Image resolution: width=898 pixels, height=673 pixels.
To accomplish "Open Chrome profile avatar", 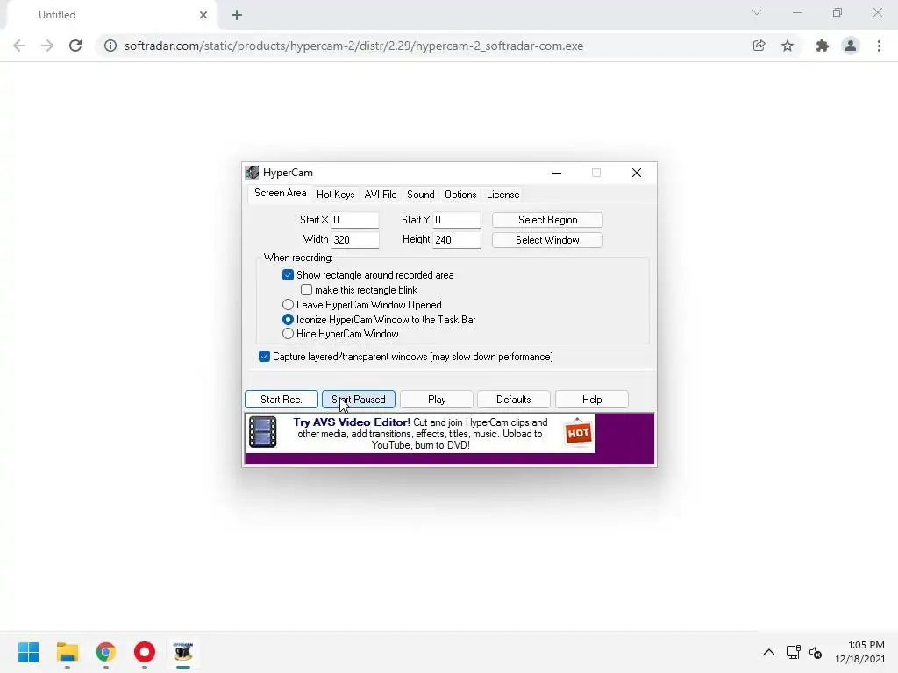I will point(851,46).
